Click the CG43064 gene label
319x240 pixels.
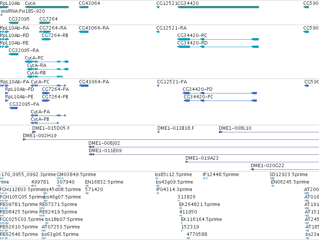pos(89,3)
